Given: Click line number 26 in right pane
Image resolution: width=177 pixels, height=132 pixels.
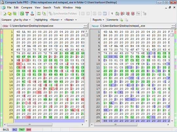Looking at the screenshot, I should 98,121.
